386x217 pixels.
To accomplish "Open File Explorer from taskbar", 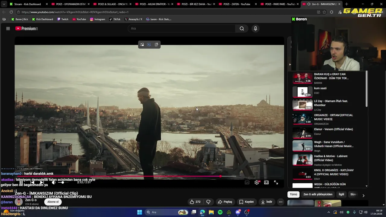I will pos(211,212).
